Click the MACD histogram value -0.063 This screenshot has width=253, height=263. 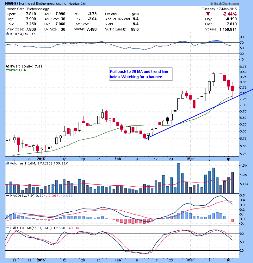click(67, 196)
